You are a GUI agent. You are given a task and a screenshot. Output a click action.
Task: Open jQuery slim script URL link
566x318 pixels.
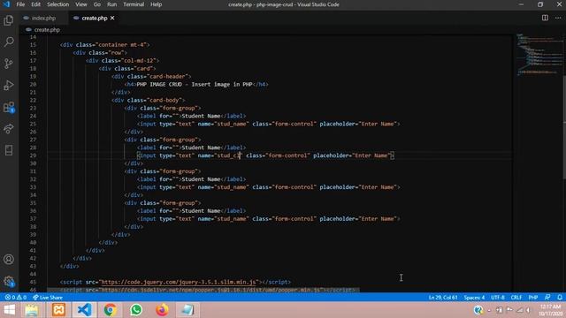(179, 282)
